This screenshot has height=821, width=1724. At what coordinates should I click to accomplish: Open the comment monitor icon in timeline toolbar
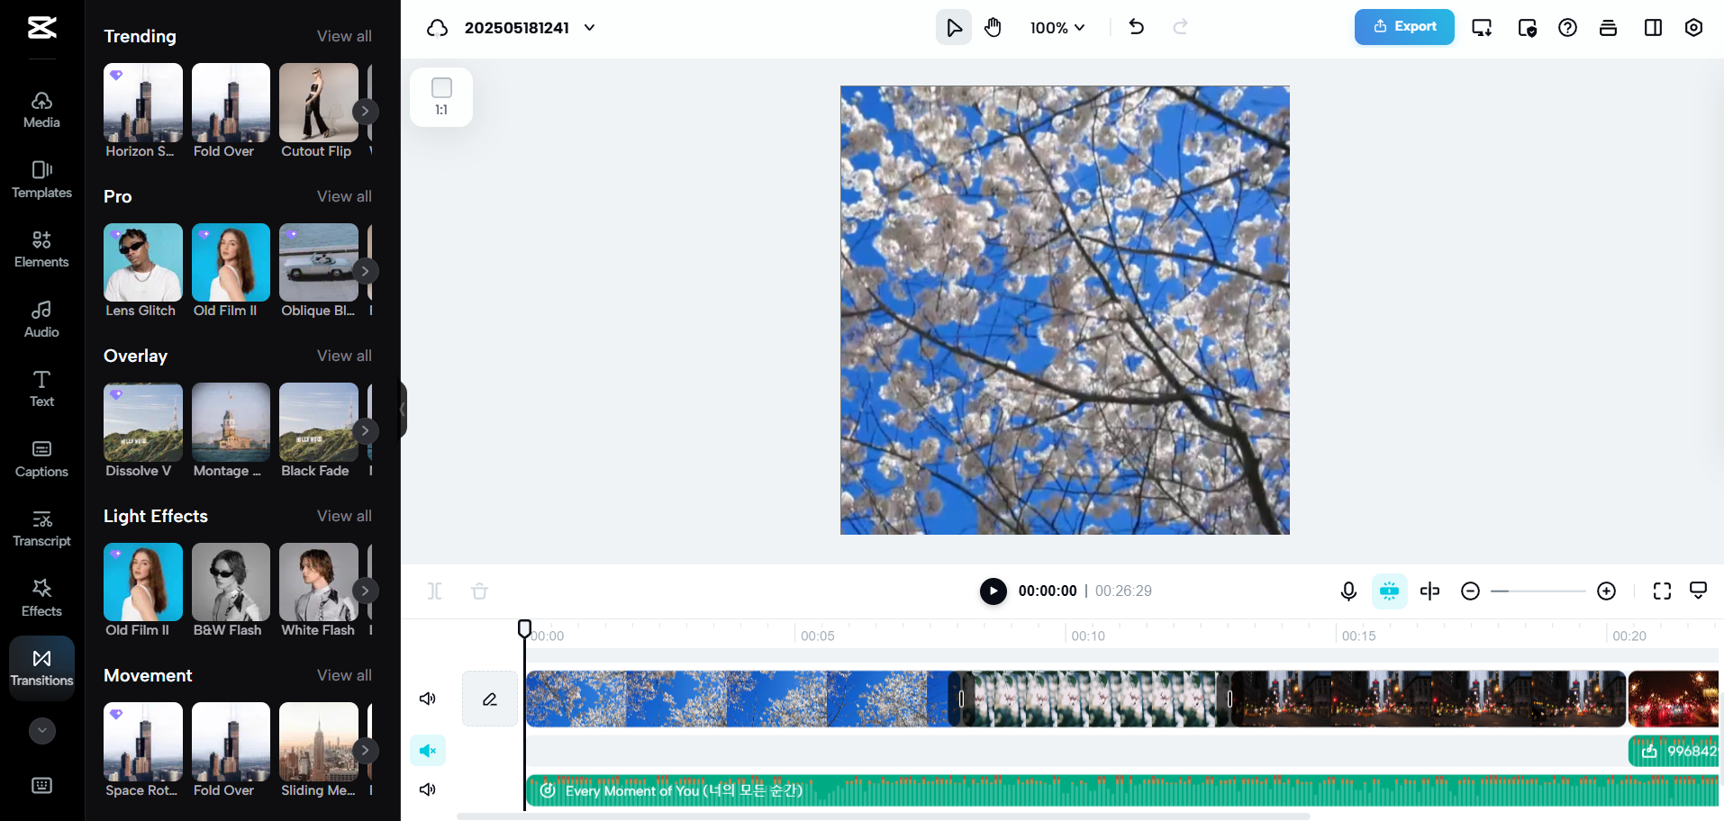tap(1698, 591)
